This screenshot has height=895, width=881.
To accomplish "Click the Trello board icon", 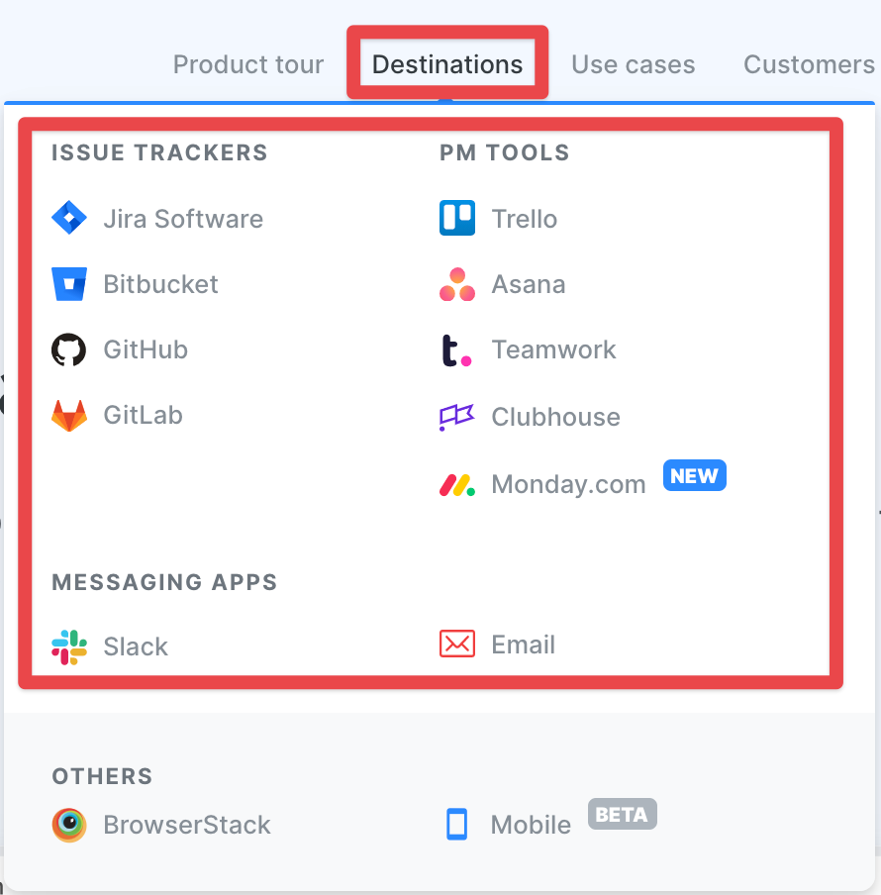I will (457, 218).
